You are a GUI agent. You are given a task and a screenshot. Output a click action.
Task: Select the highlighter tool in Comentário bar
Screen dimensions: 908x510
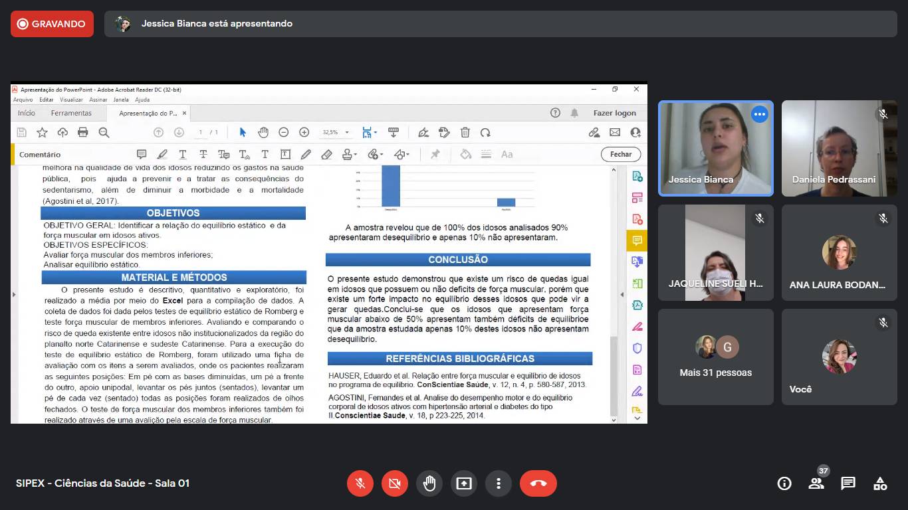(162, 155)
